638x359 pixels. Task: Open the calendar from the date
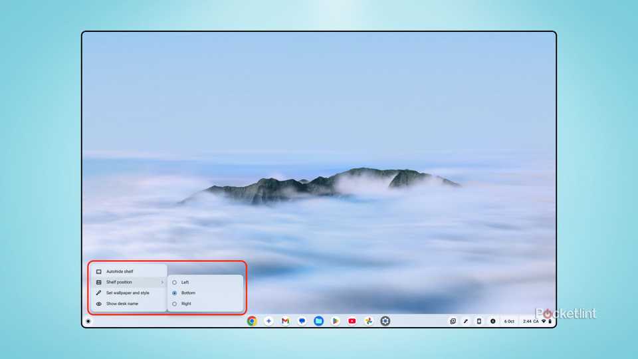509,321
